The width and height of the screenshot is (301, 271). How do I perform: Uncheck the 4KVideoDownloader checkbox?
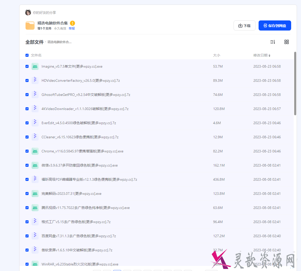click(x=27, y=109)
